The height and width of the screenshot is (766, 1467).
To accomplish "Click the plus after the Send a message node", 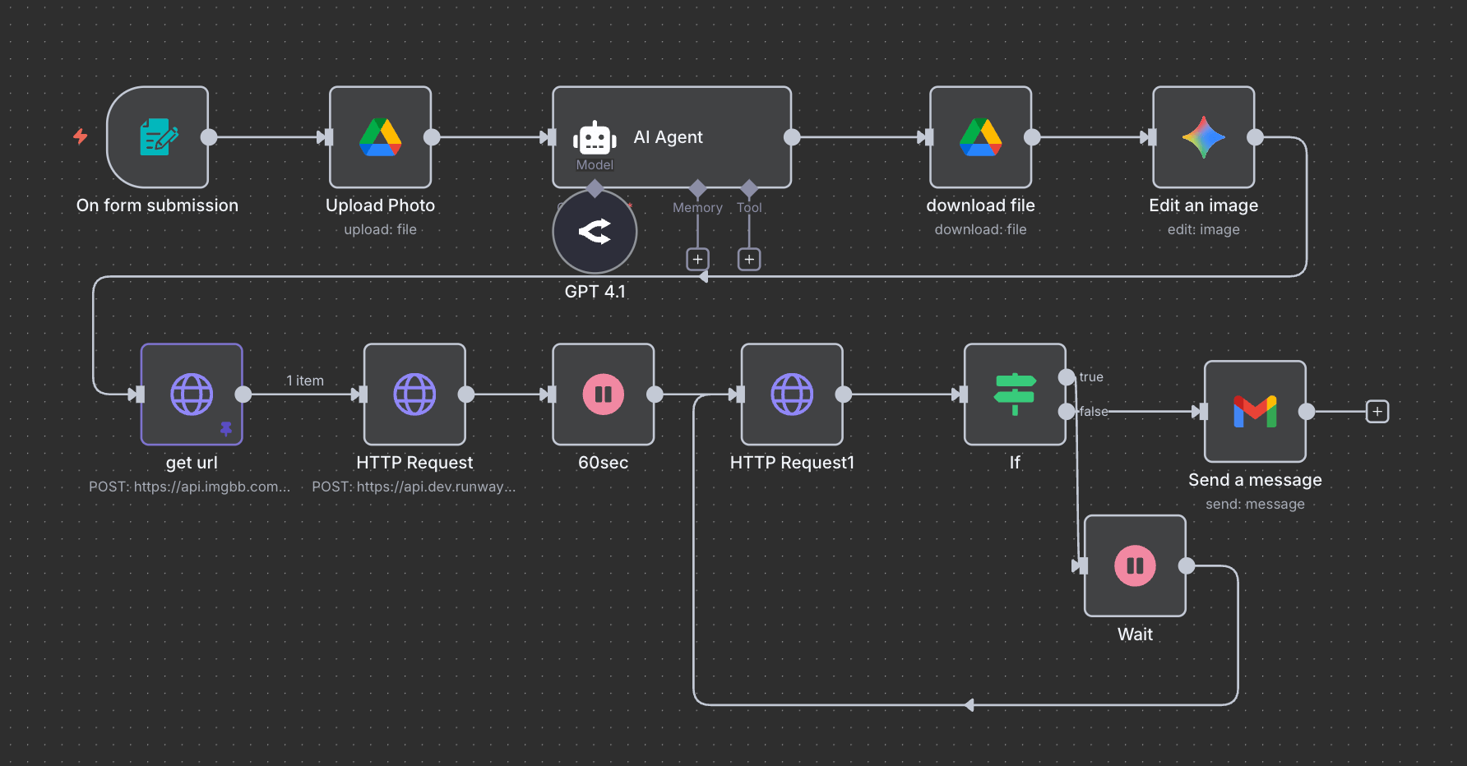I will (1377, 411).
